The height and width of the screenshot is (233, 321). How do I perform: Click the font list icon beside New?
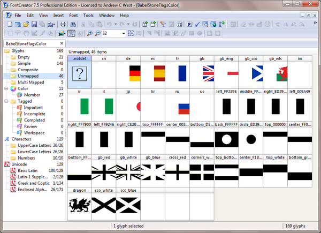point(18,25)
